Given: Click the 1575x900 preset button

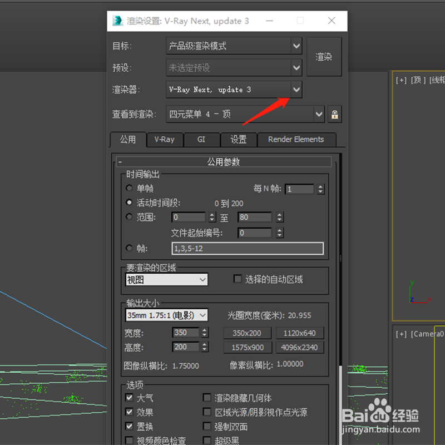Looking at the screenshot, I should click(x=247, y=347).
